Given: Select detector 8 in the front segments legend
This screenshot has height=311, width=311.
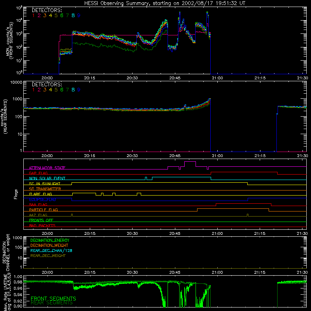Looking at the screenshot, I should point(73,16).
